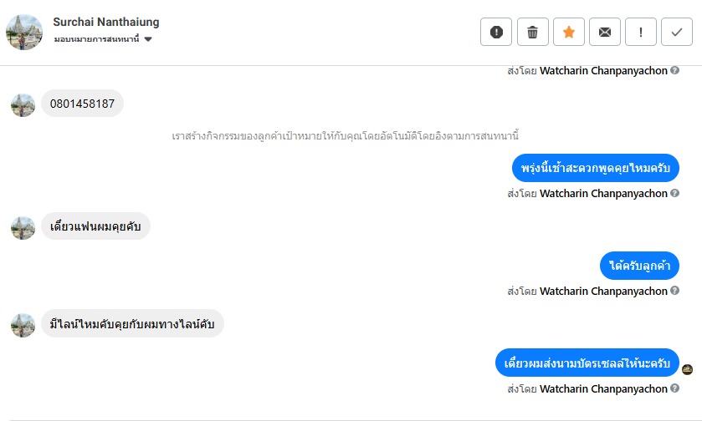
Task: Click the phone number 0801458187 message
Action: click(x=82, y=104)
